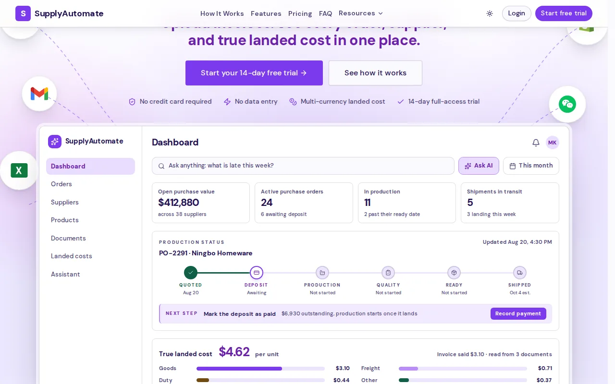Image resolution: width=615 pixels, height=384 pixels.
Task: Open the FAQ nav item
Action: click(326, 13)
